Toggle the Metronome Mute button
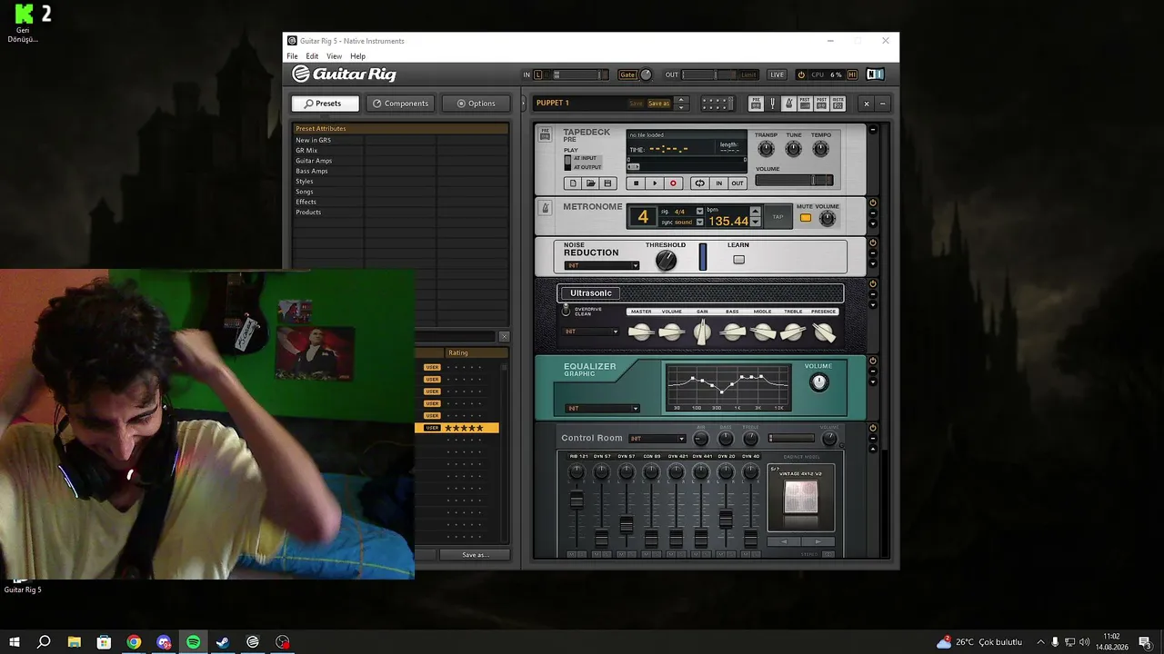1164x654 pixels. pos(805,218)
